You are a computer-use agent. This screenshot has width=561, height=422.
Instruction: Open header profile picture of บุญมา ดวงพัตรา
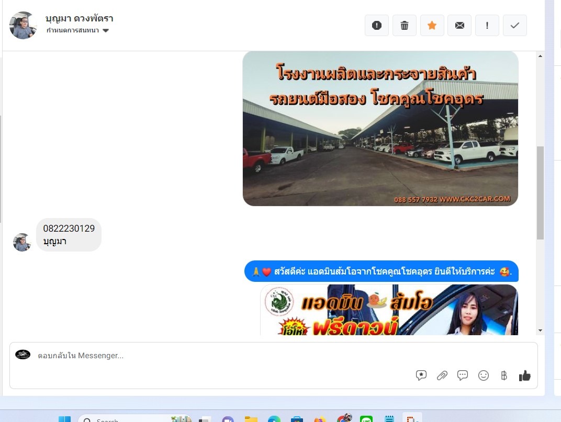click(x=23, y=25)
